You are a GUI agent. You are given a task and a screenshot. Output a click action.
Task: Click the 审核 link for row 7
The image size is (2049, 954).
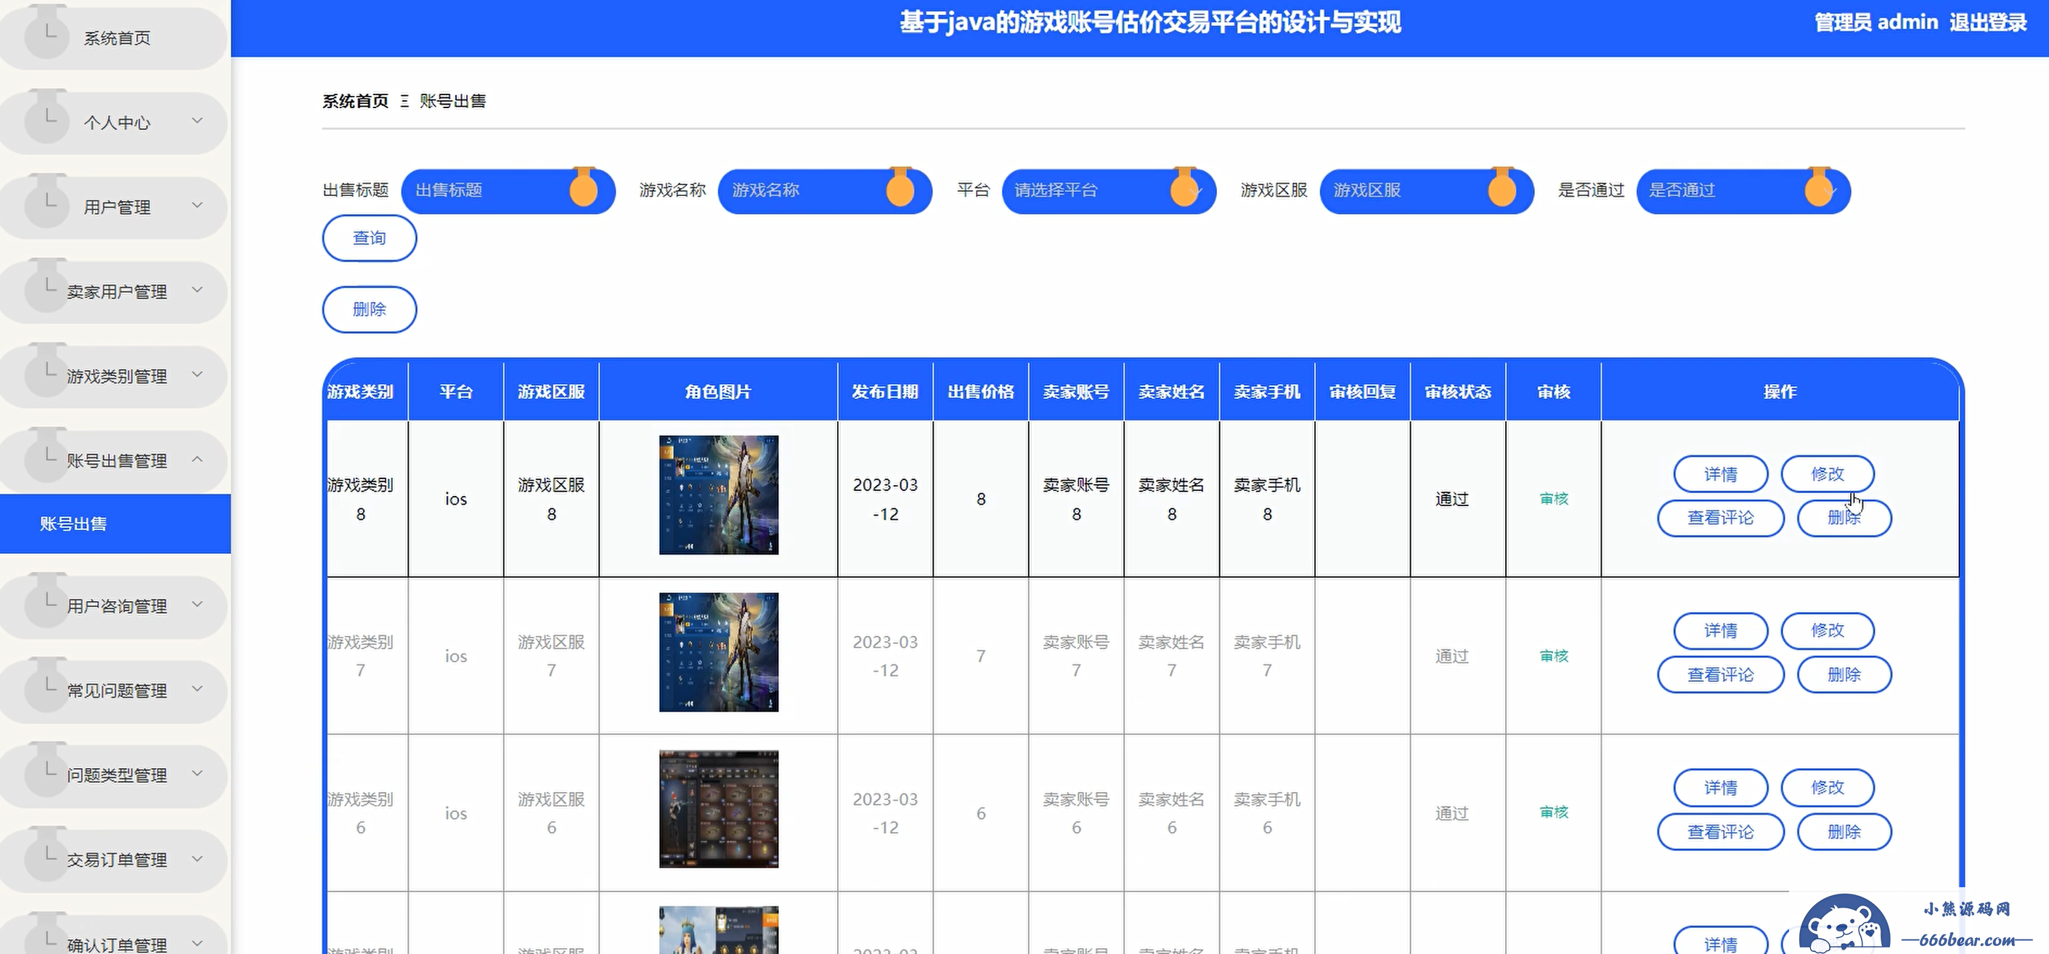pyautogui.click(x=1554, y=656)
